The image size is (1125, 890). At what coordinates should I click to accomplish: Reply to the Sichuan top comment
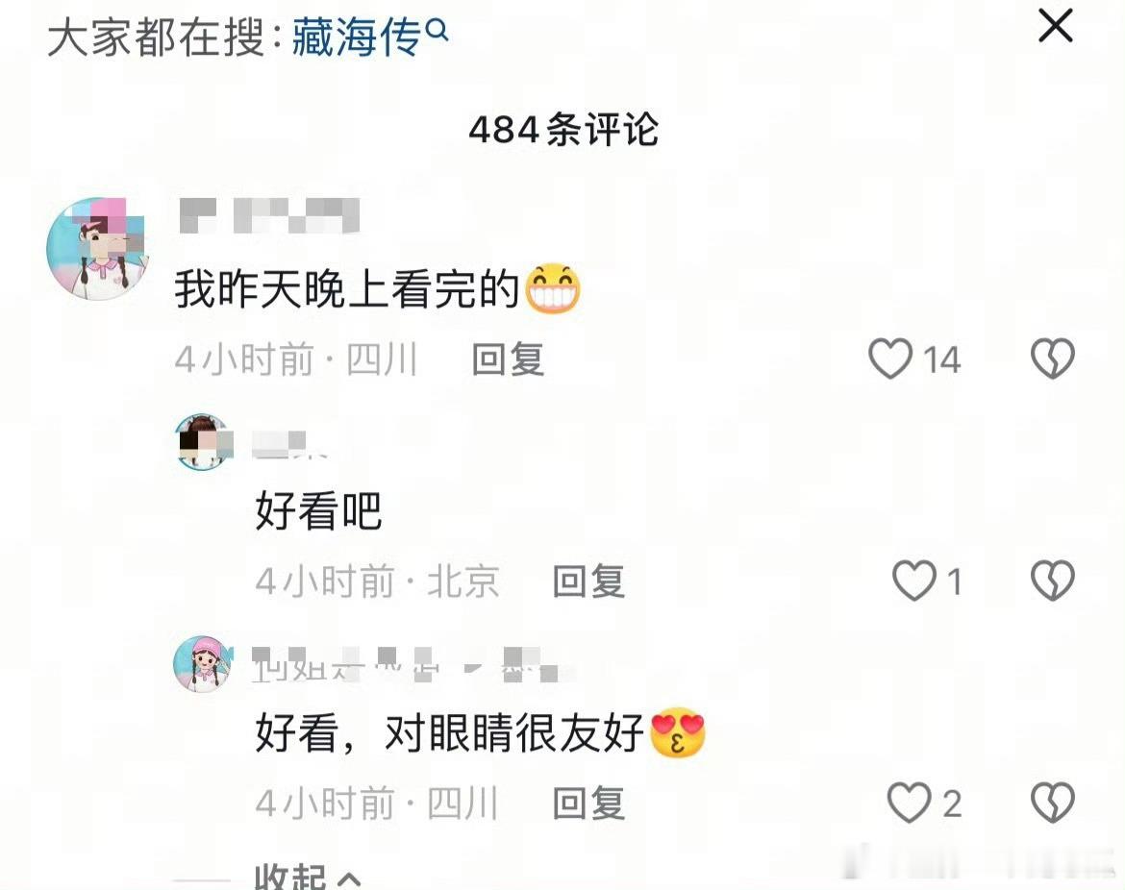click(508, 359)
